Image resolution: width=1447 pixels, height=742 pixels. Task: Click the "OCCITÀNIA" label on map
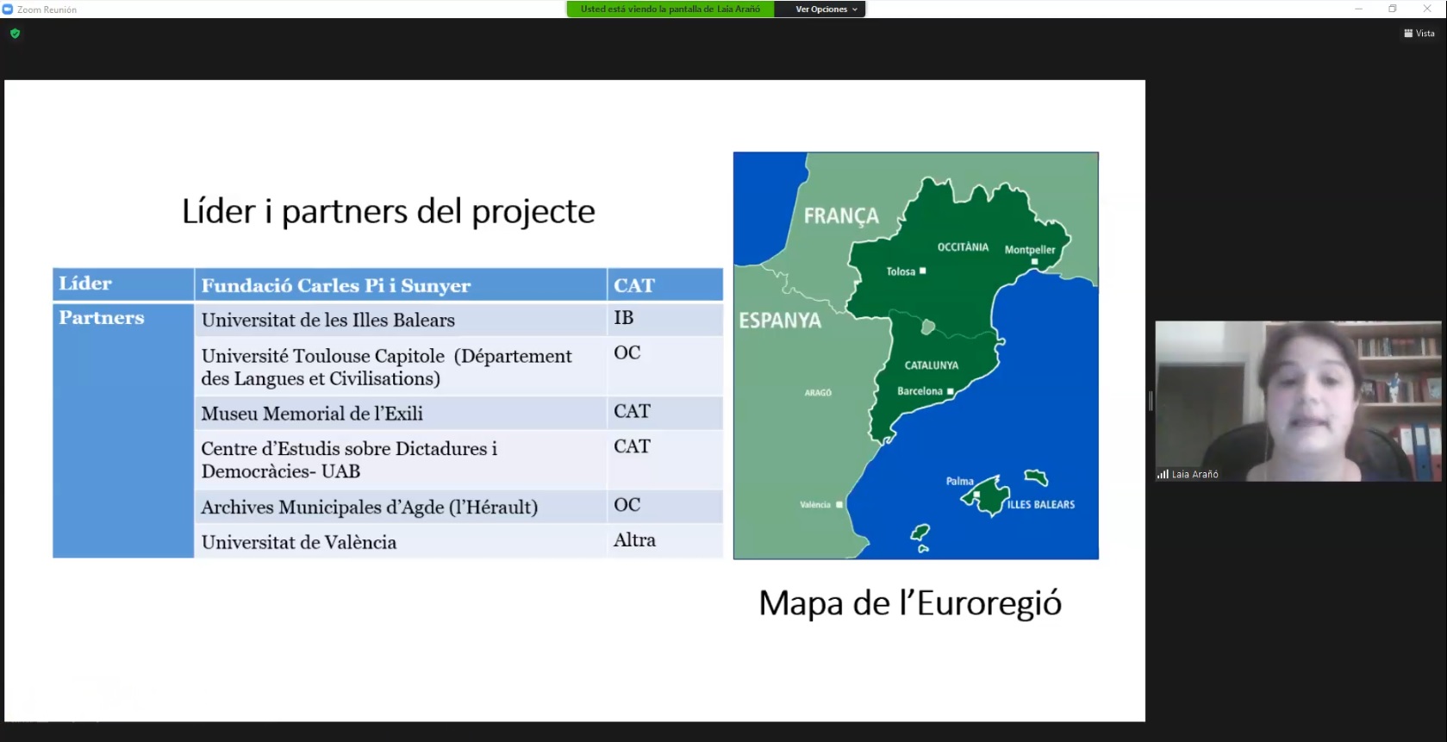tap(963, 247)
